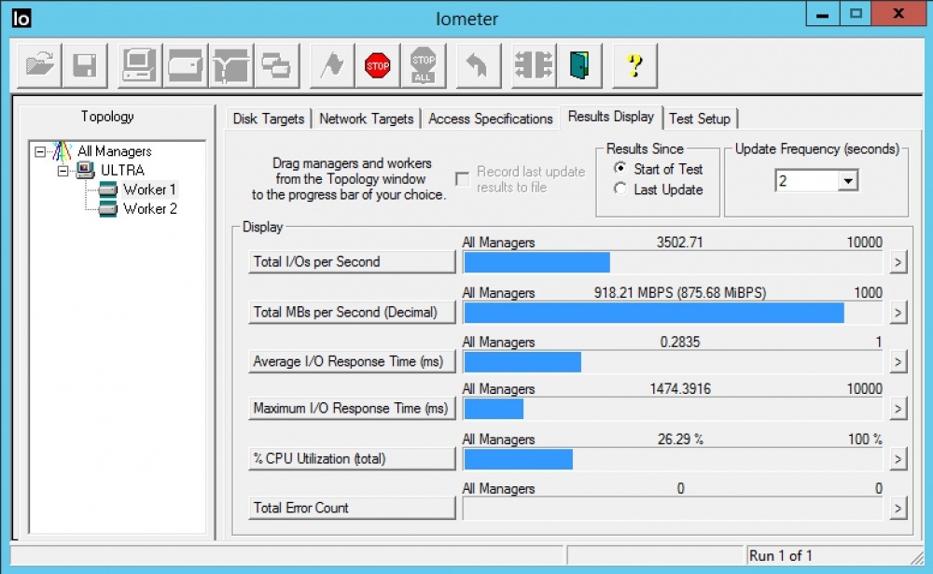This screenshot has width=933, height=574.
Task: Open arrow beside CPU Utilization bar
Action: pos(898,459)
